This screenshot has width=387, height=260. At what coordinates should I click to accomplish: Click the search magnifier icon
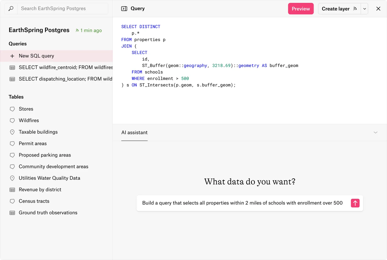coord(11,9)
